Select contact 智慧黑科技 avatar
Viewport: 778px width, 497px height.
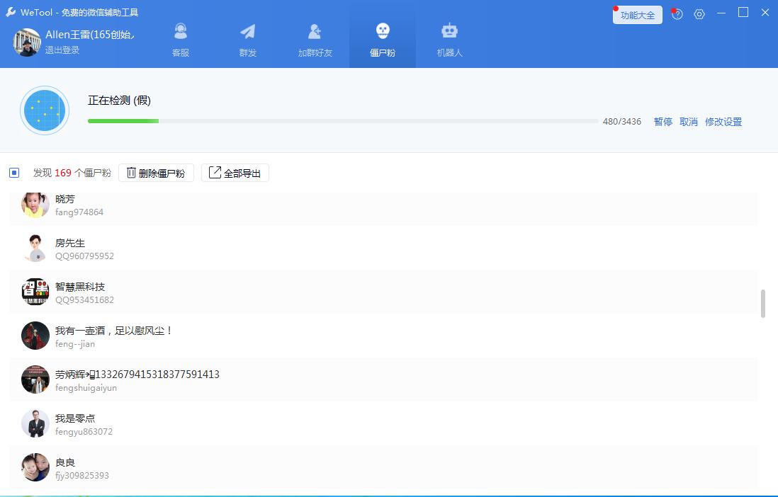click(x=35, y=292)
